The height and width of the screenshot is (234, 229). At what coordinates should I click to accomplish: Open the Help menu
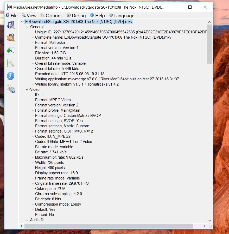97,15
